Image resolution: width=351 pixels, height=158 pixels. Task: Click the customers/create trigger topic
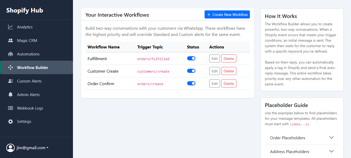coord(153,71)
